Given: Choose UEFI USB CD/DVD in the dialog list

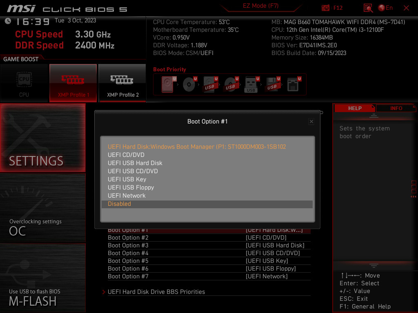Looking at the screenshot, I should point(207,171).
